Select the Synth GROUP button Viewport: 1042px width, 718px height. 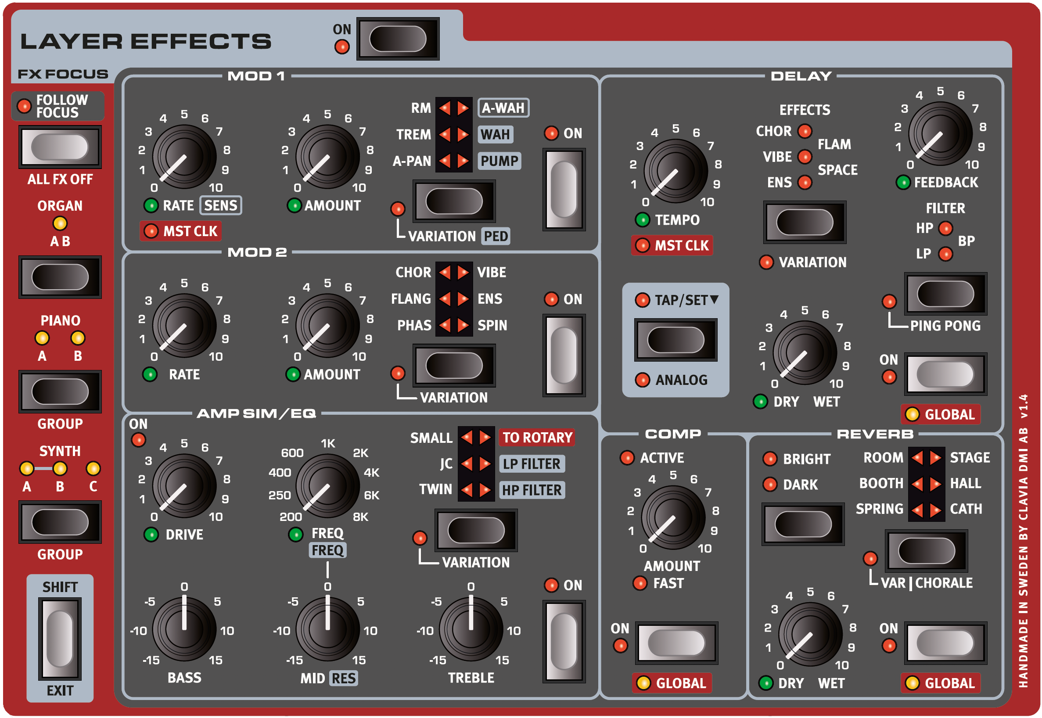[x=60, y=522]
